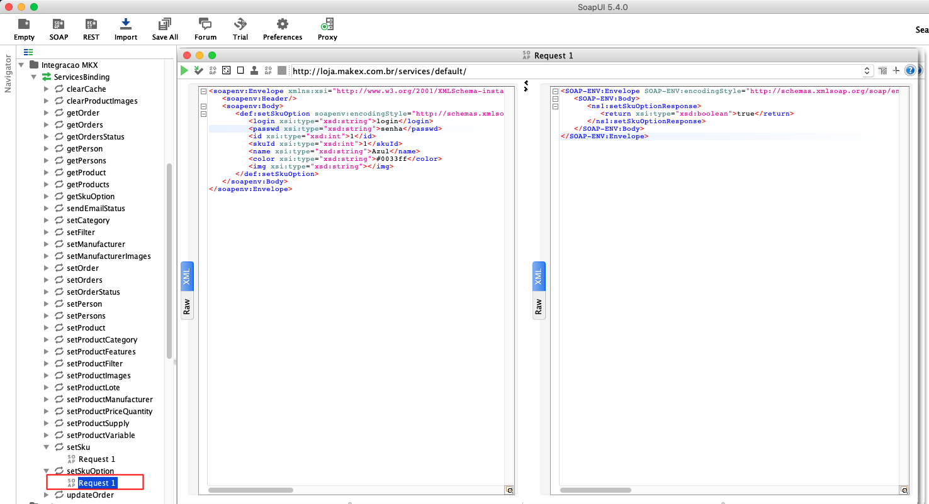929x504 pixels.
Task: Collapse the soapenv:Body node in request XML
Action: point(203,106)
